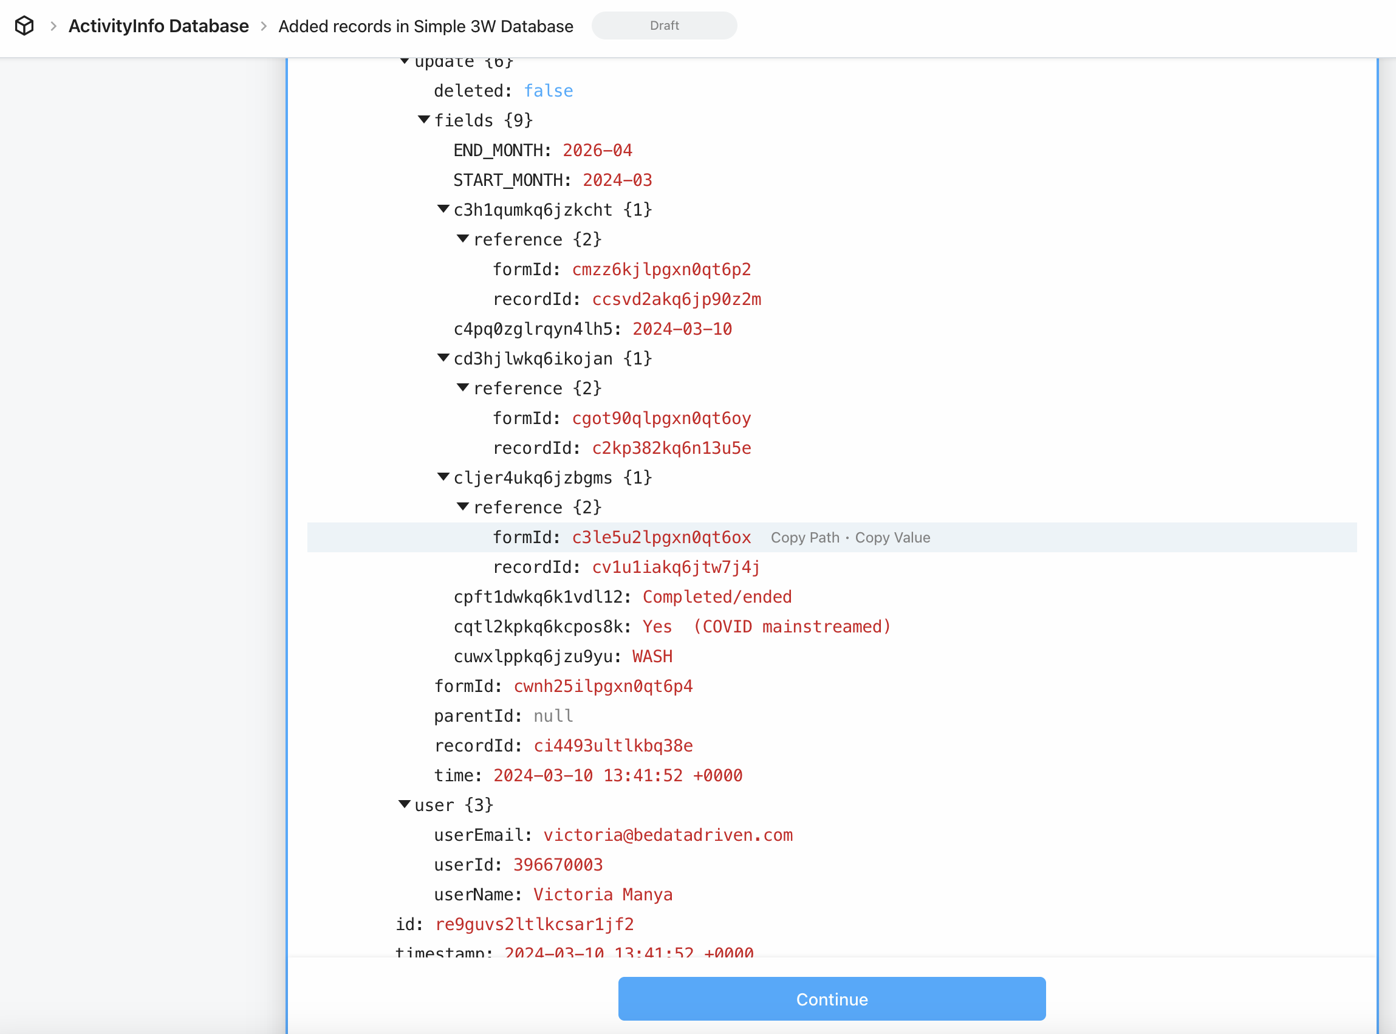Screen dimensions: 1396x1034
Task: Collapse reference under cd3hjlwkq6ikojan
Action: tap(463, 388)
